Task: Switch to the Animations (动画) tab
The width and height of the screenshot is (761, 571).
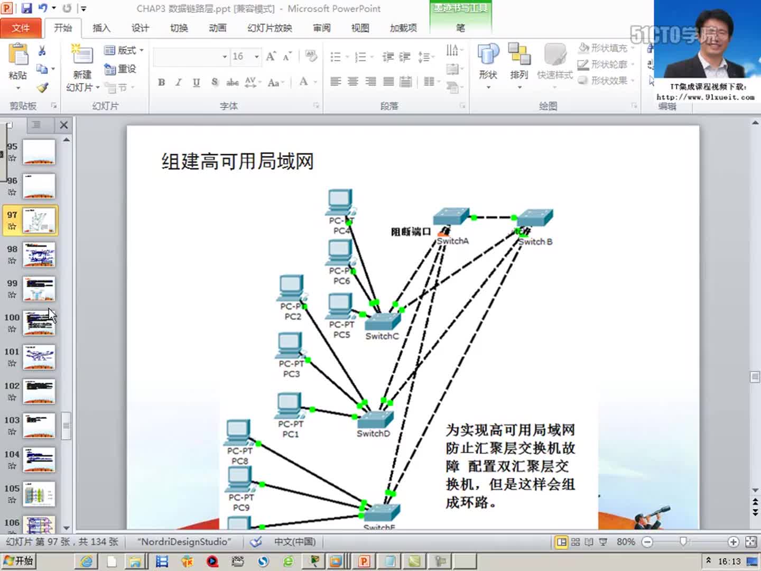Action: [x=217, y=28]
